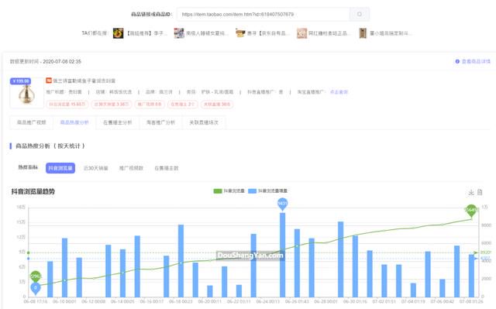Select the 在售播主数 metric
This screenshot has width=496, height=309.
tap(167, 168)
